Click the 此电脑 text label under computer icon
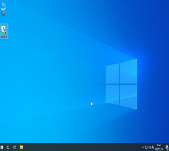169x151 pixels. (x=4, y=14)
